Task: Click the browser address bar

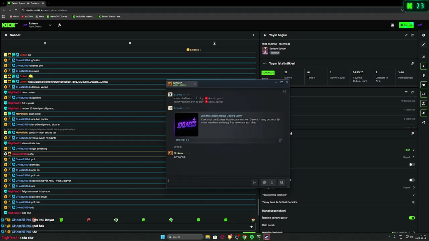Action: [211, 10]
